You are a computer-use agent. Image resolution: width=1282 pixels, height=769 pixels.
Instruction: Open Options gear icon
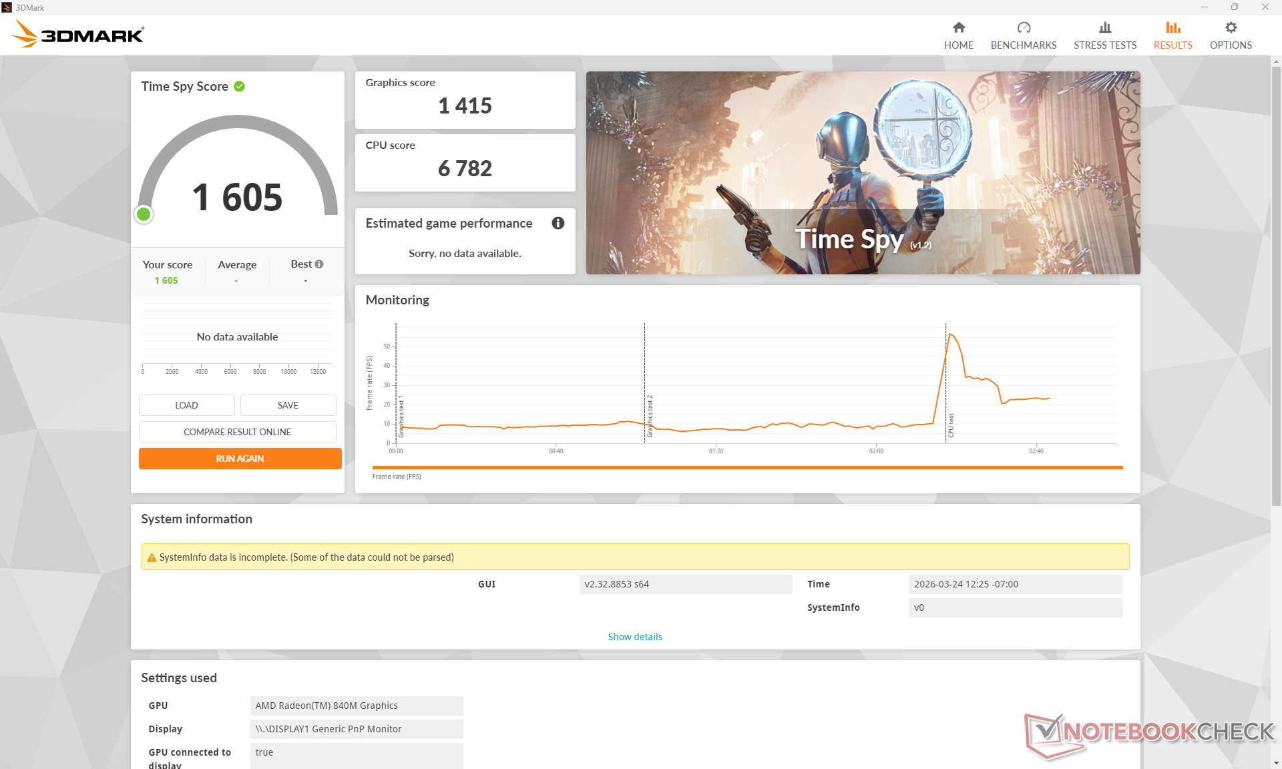(1230, 27)
